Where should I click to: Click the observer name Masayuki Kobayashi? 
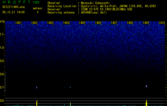click(95, 3)
